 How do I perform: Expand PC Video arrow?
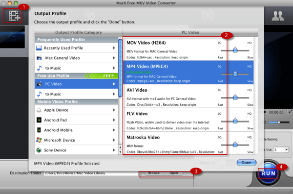[x=114, y=84]
